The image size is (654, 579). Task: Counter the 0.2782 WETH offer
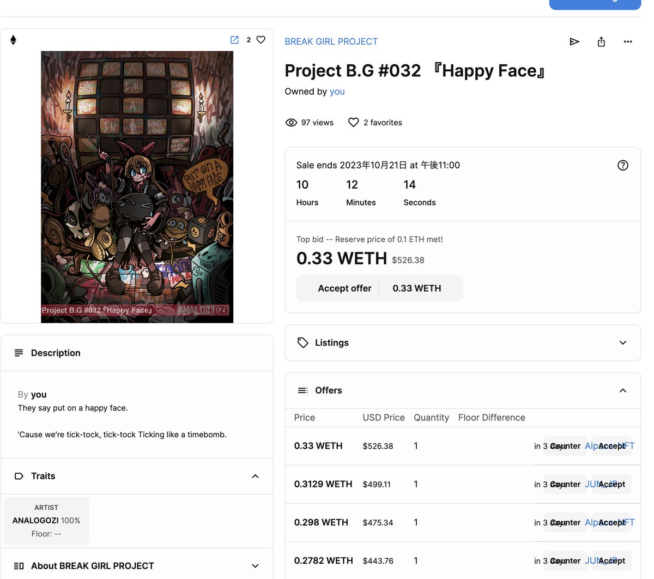click(565, 560)
